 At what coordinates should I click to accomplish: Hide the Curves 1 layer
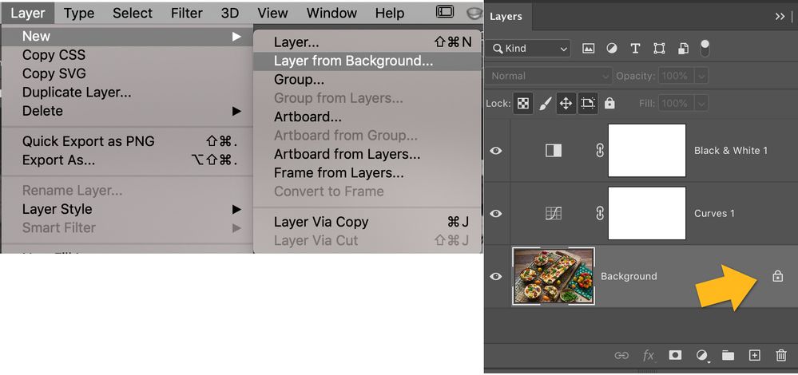click(x=496, y=213)
